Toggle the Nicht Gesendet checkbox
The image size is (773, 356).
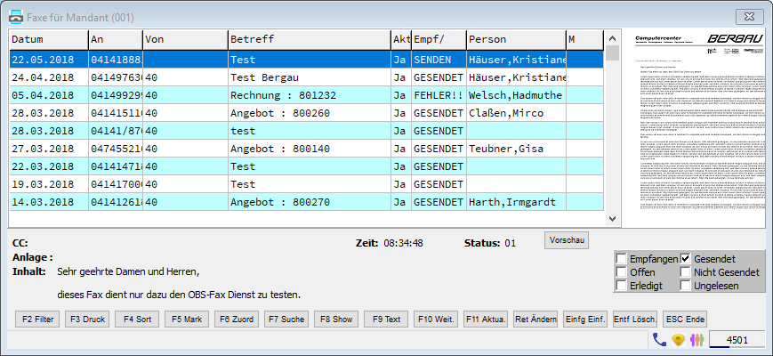pos(686,272)
